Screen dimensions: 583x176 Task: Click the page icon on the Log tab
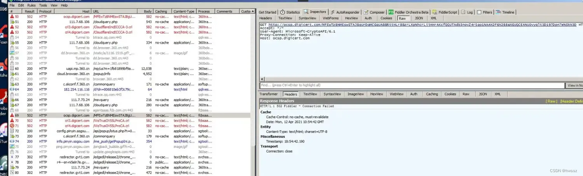point(464,12)
